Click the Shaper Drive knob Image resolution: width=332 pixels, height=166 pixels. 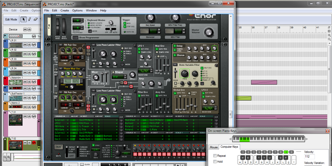pos(132,74)
